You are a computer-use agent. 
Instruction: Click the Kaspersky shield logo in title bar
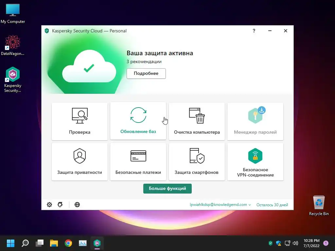pyautogui.click(x=47, y=31)
